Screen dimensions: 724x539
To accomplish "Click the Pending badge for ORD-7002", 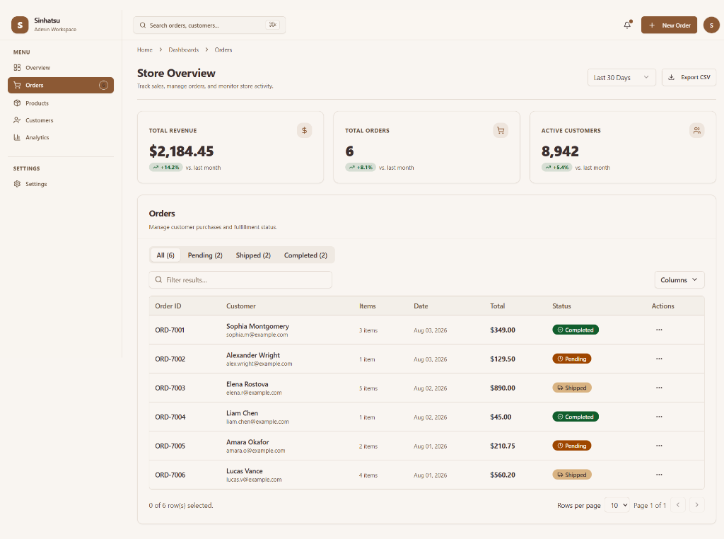I will tap(571, 359).
